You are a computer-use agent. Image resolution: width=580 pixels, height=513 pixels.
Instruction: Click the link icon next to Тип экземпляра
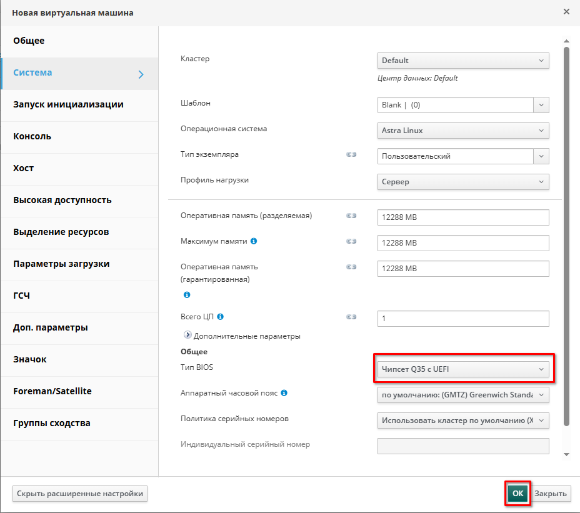coord(351,155)
